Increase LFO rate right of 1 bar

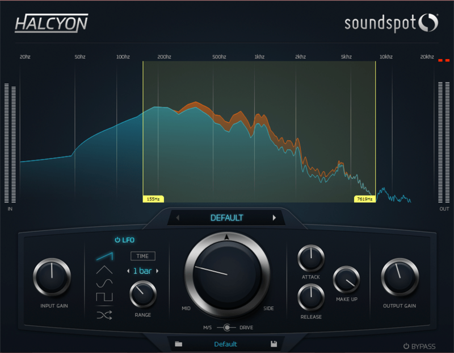[157, 271]
